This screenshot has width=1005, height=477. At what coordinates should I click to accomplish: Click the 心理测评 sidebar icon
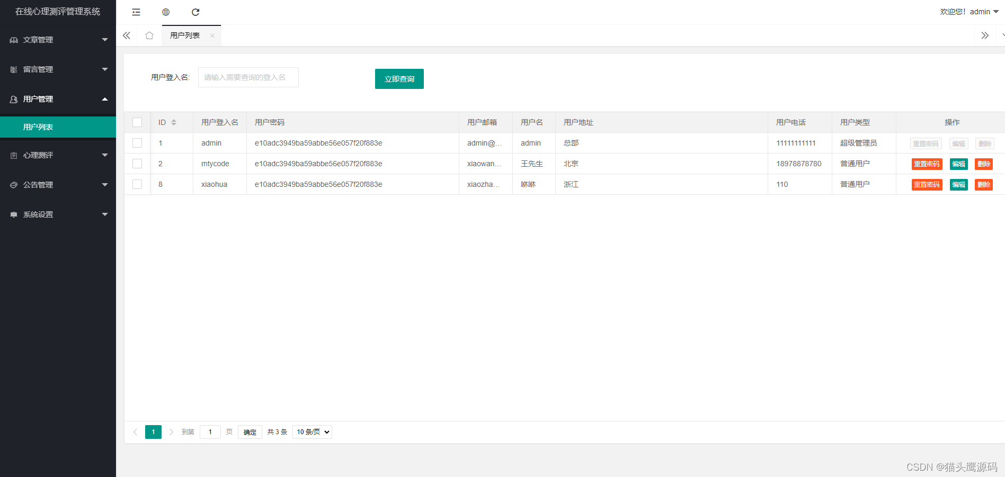tap(14, 155)
